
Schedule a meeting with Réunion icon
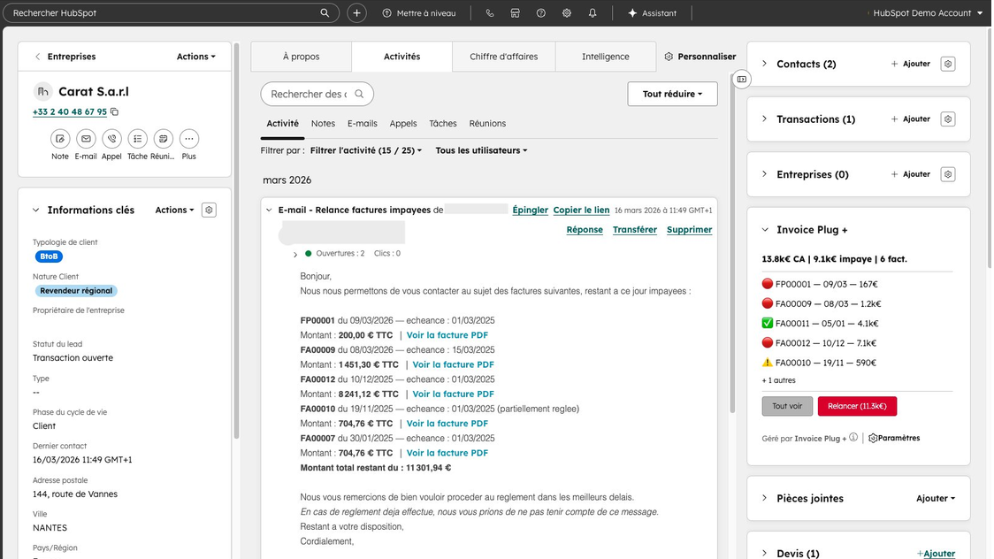tap(163, 138)
